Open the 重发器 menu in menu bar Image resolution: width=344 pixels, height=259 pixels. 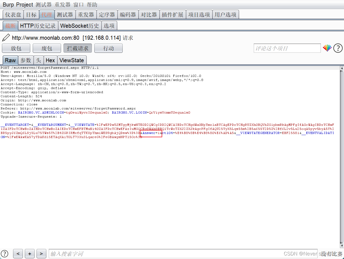click(x=62, y=5)
